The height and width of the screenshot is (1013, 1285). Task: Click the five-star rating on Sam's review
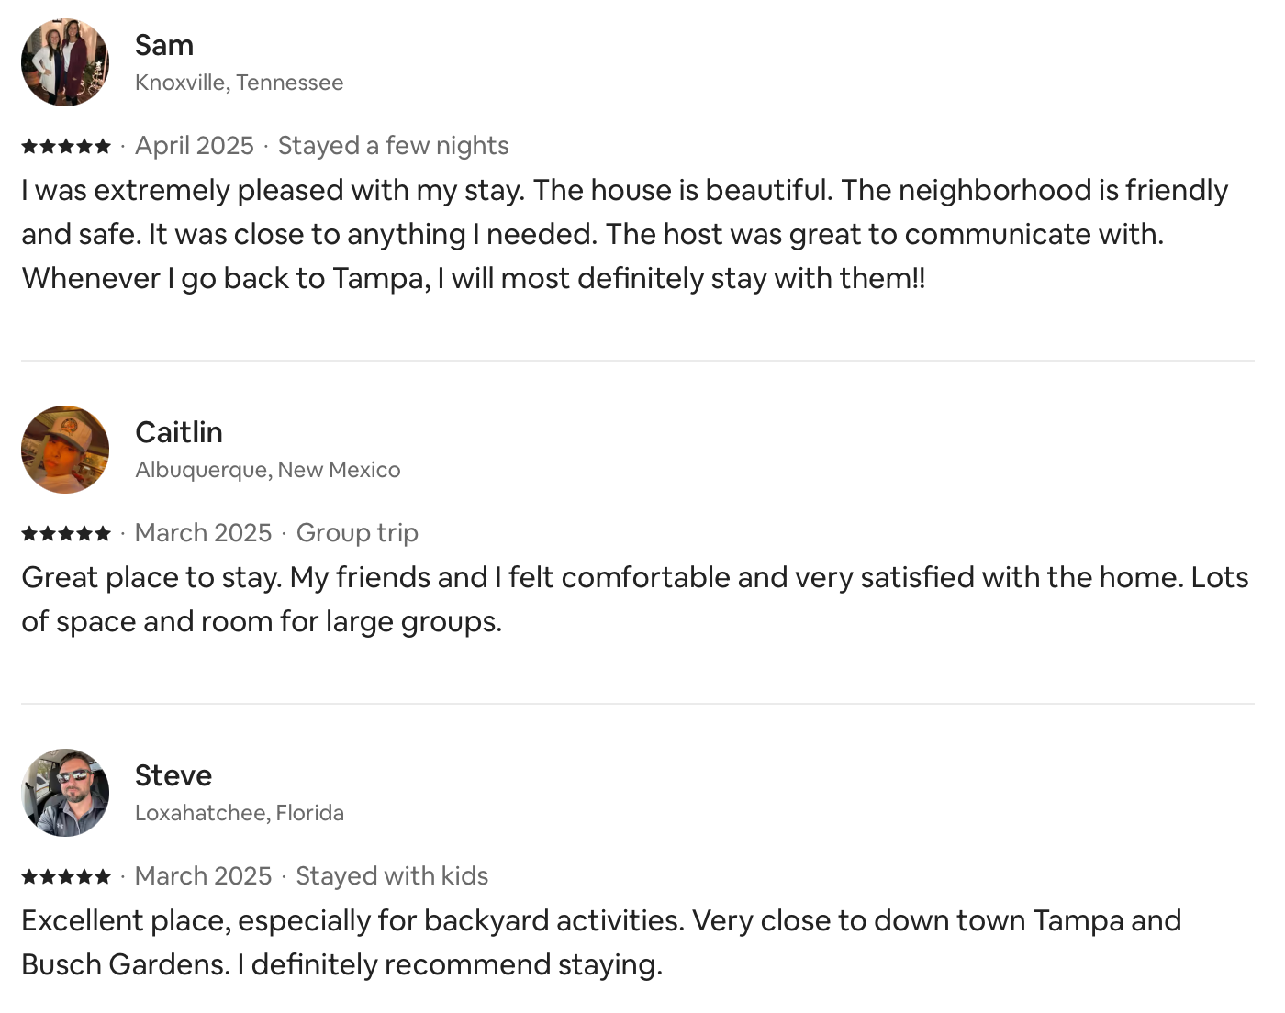pos(66,146)
